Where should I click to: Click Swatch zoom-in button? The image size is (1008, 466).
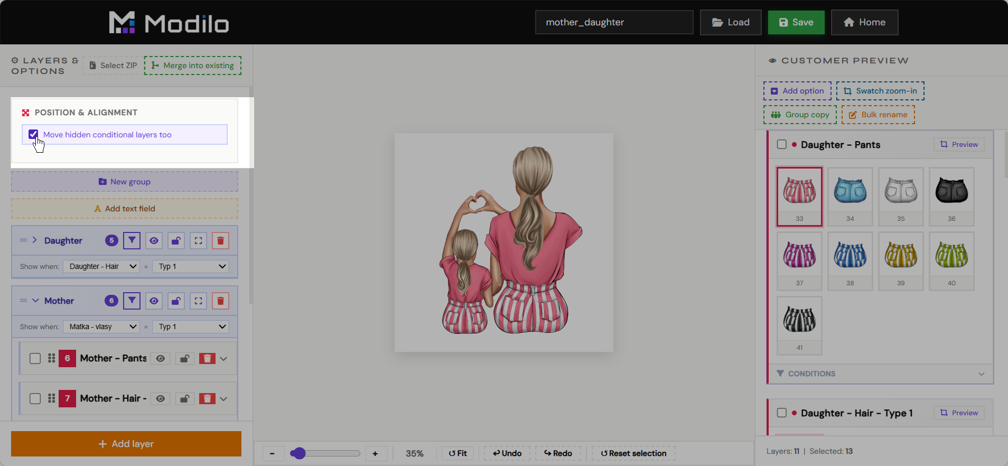(x=880, y=91)
